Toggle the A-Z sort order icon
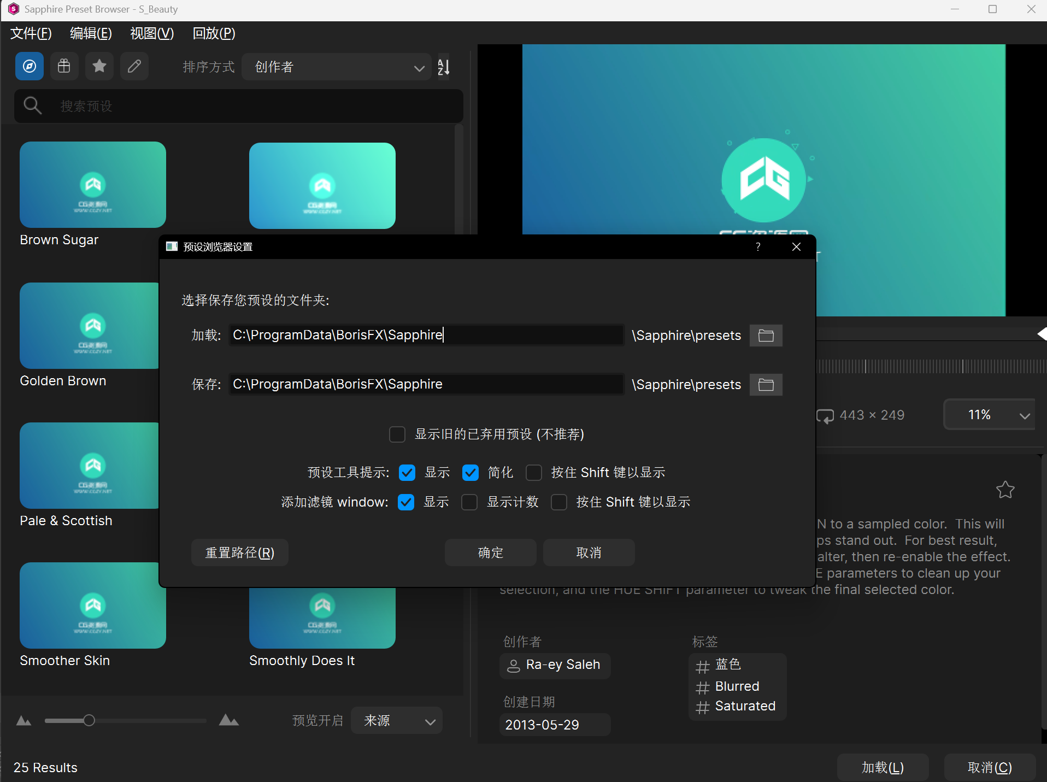This screenshot has width=1047, height=782. 444,67
